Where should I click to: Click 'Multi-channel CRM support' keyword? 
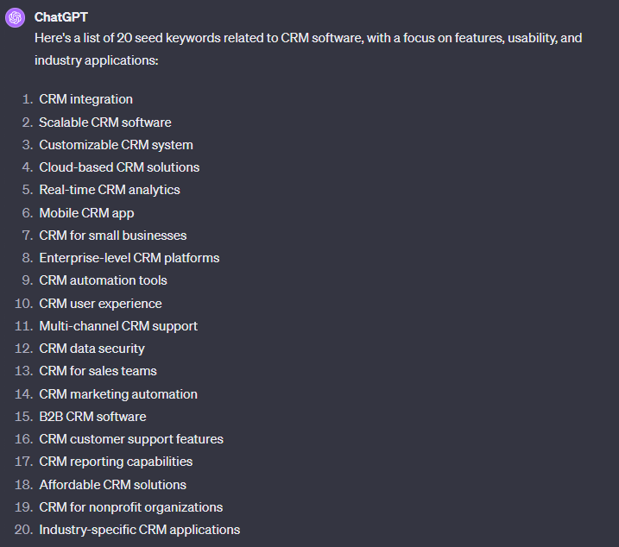coord(118,326)
